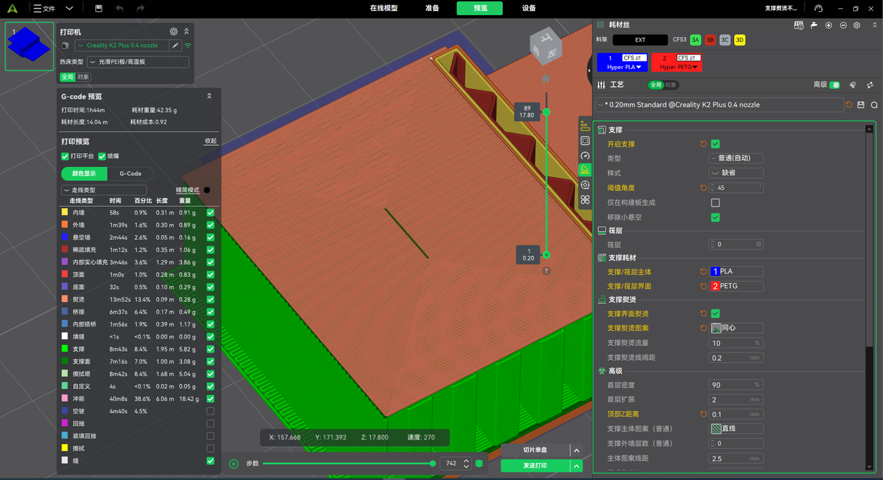The height and width of the screenshot is (480, 883).
Task: Switch to the 准备 prepare tab
Action: tap(432, 8)
